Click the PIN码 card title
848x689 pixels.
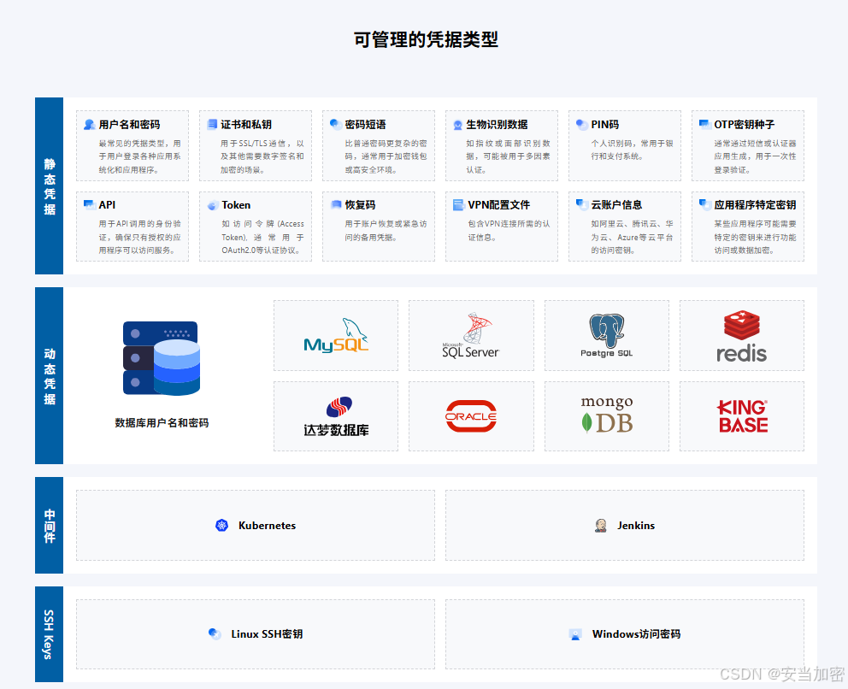pos(604,125)
